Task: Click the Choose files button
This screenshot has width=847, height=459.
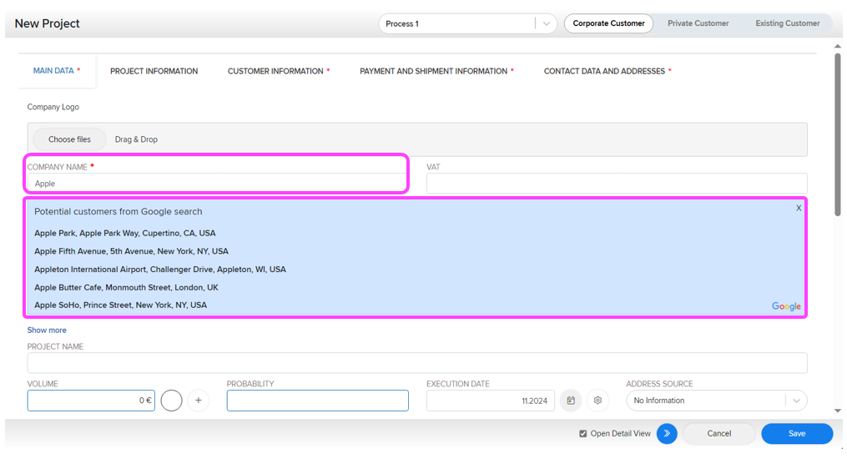Action: click(x=70, y=139)
